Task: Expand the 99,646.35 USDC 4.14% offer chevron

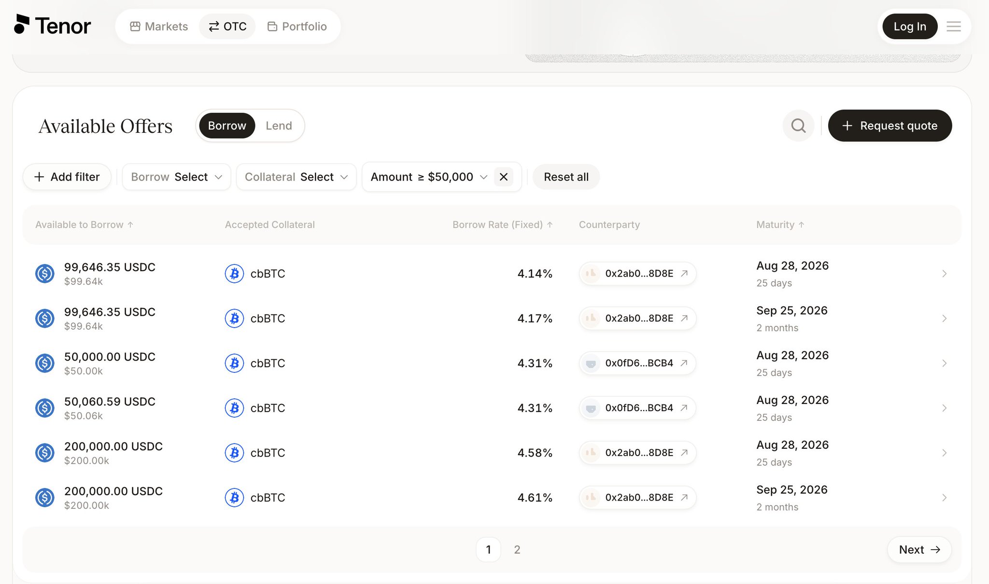Action: [944, 274]
